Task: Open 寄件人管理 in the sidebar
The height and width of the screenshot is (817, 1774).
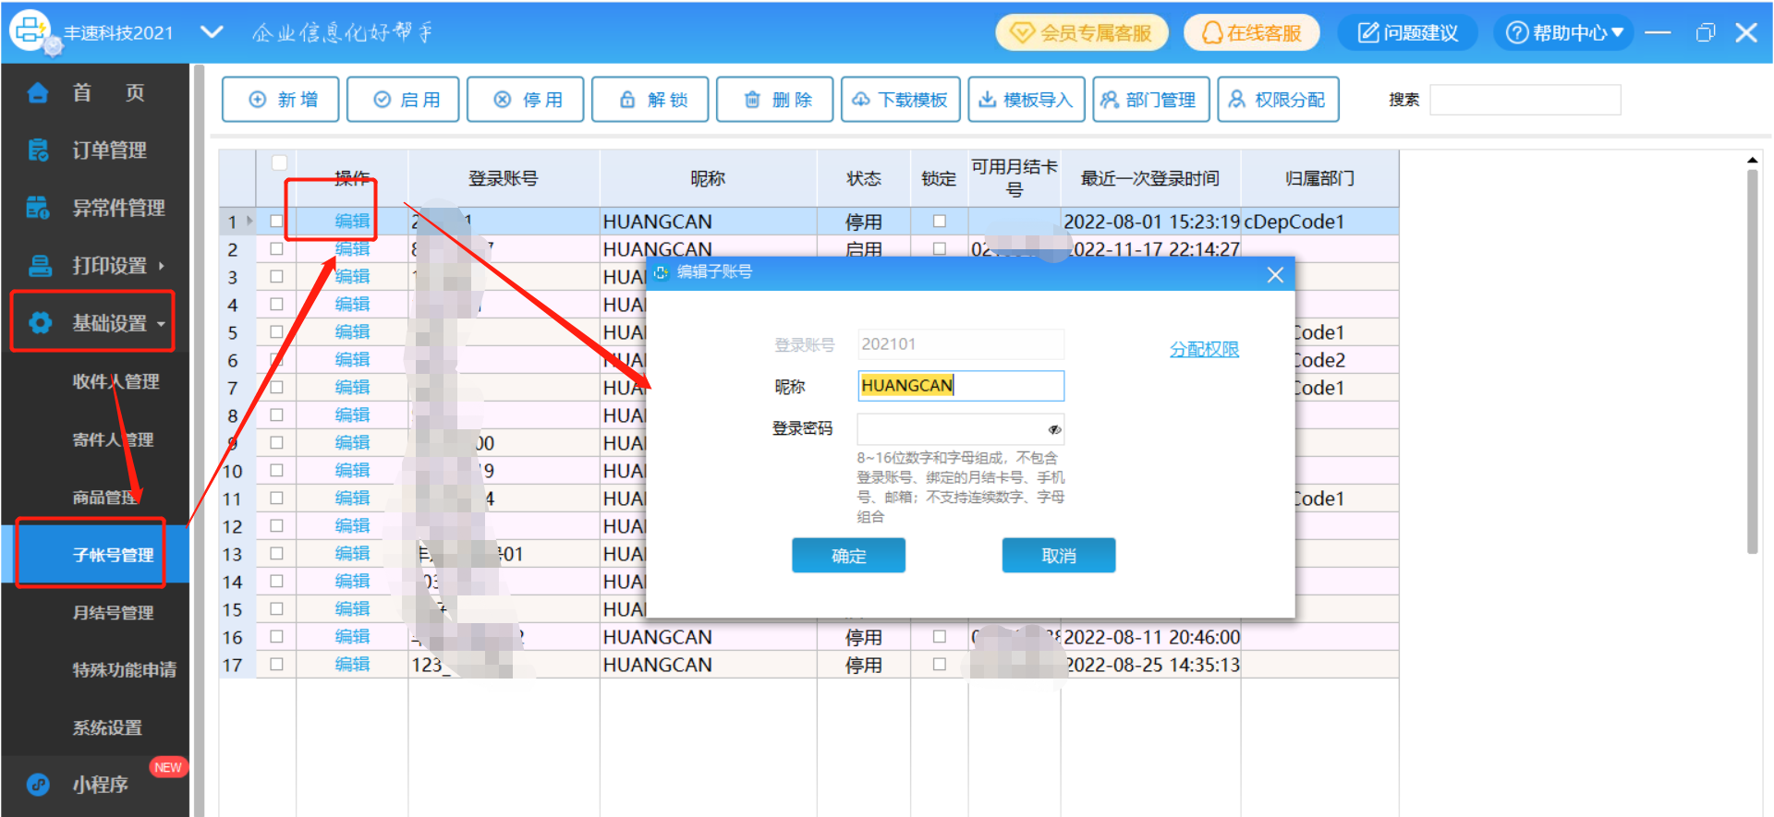Action: (x=113, y=439)
